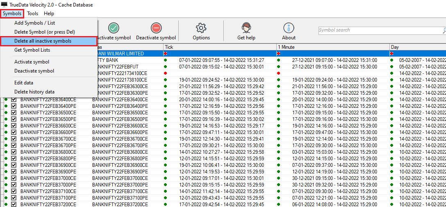Click the green Tick status dot of BANKNIFTY22FEBFUT
The image size is (446, 207).
click(165, 66)
